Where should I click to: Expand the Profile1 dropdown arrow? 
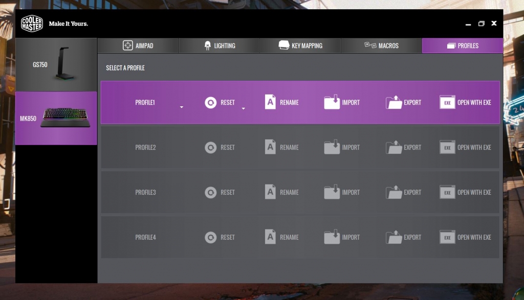point(182,107)
